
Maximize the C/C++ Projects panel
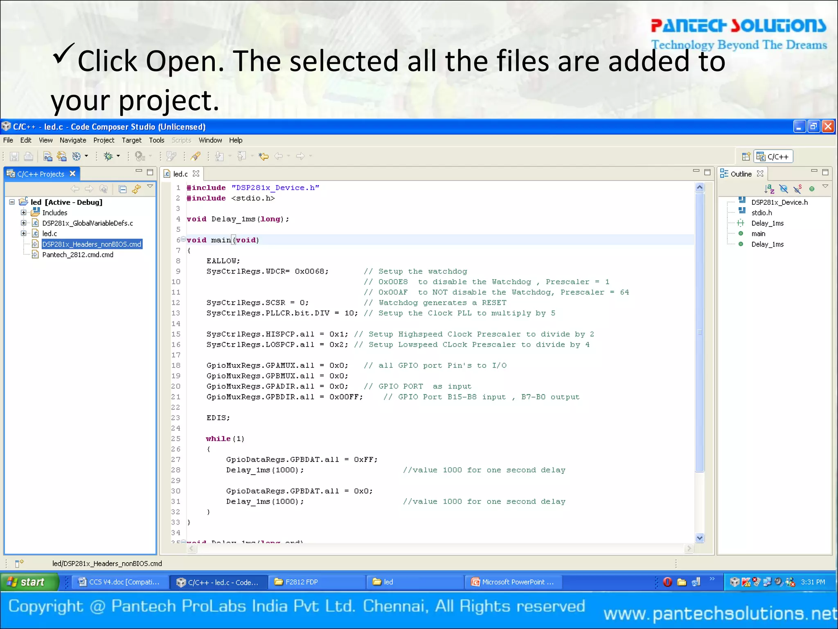[x=150, y=172]
